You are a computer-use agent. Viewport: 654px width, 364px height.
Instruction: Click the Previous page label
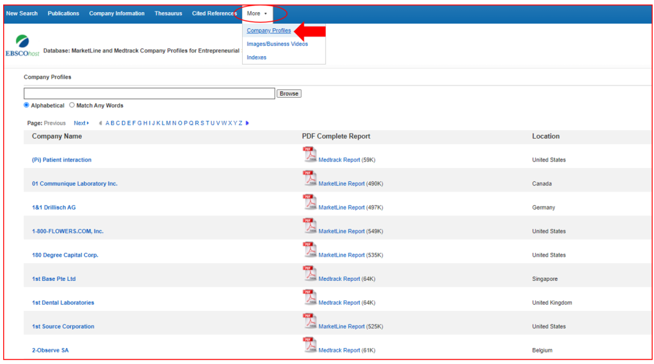(x=55, y=123)
